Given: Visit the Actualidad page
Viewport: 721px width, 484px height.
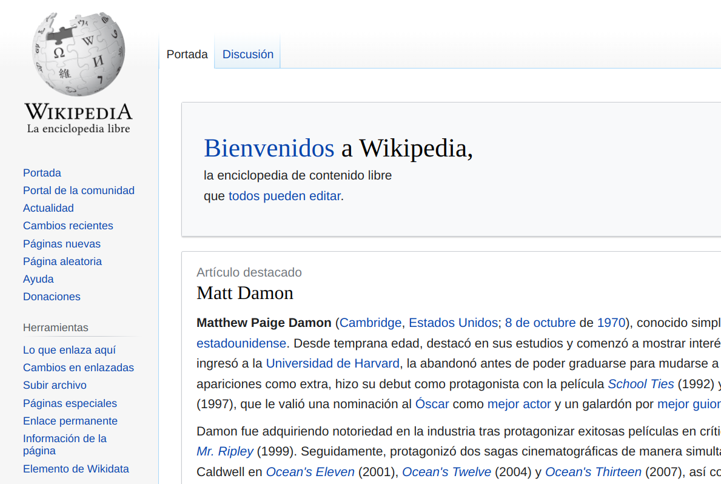Looking at the screenshot, I should tap(49, 208).
